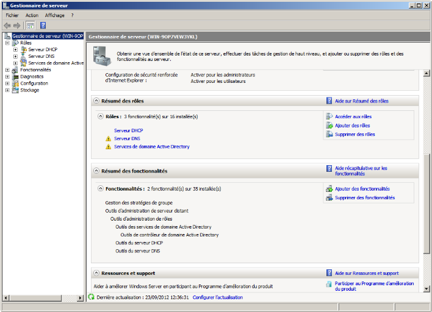Collapse the Ressources et support section
The width and height of the screenshot is (432, 312).
click(x=96, y=273)
